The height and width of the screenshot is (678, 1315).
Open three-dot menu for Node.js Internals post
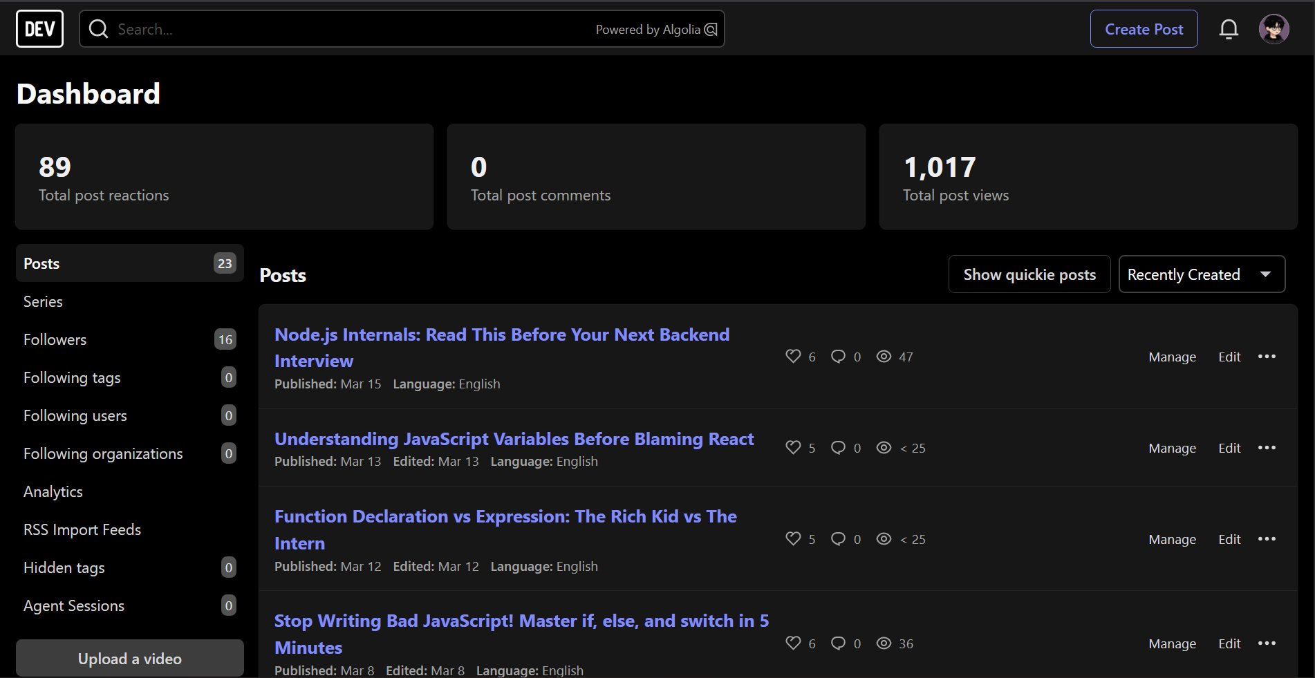coord(1267,356)
